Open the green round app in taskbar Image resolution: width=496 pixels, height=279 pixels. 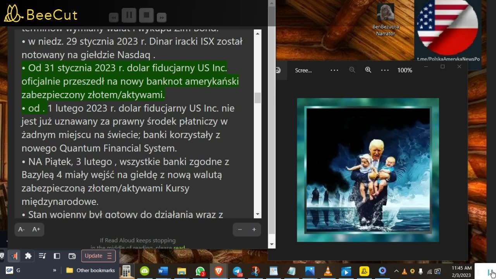tap(145, 271)
